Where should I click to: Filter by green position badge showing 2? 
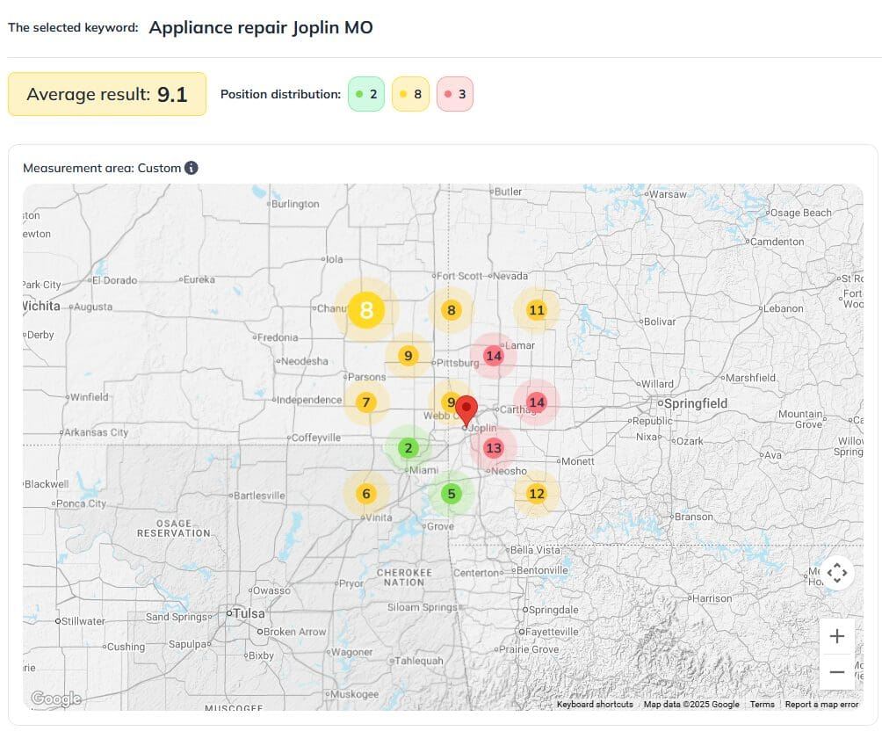click(366, 94)
